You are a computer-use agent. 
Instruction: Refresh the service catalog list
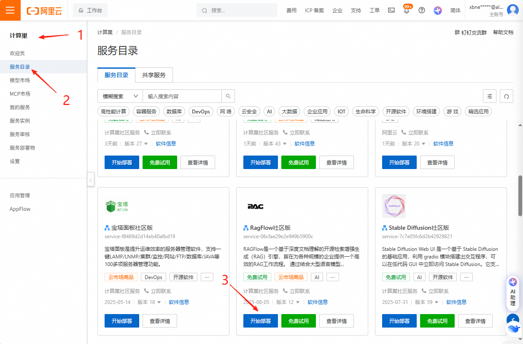[x=507, y=96]
